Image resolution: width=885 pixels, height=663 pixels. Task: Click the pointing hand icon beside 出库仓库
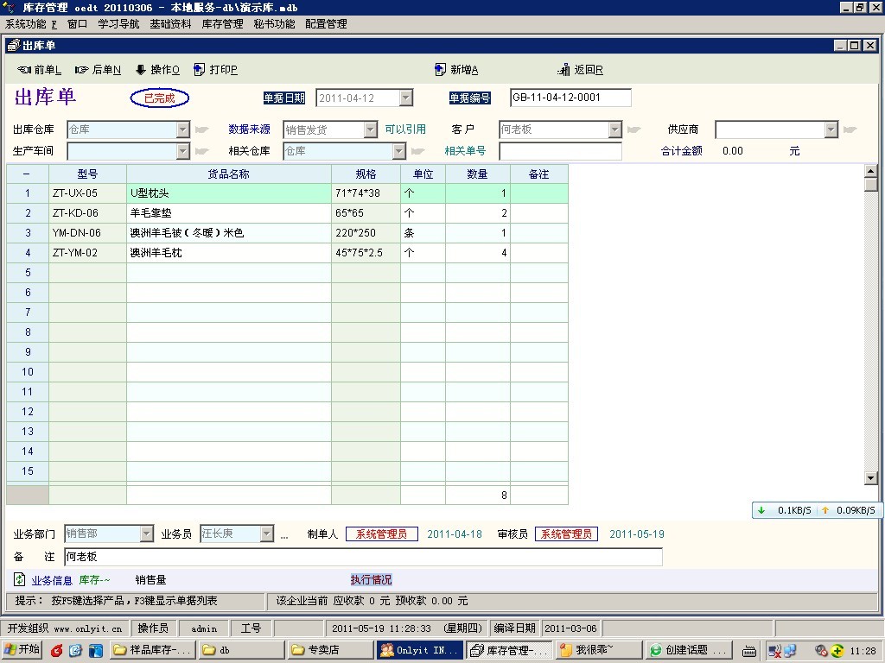[201, 129]
